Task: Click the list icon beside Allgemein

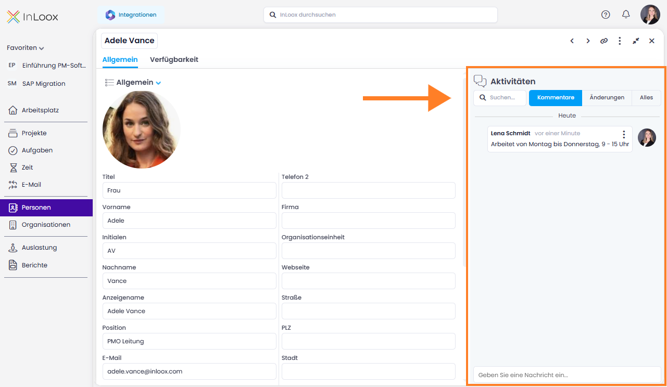Action: point(109,83)
